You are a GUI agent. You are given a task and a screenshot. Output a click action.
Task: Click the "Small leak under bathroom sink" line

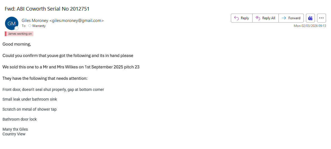pos(30,99)
